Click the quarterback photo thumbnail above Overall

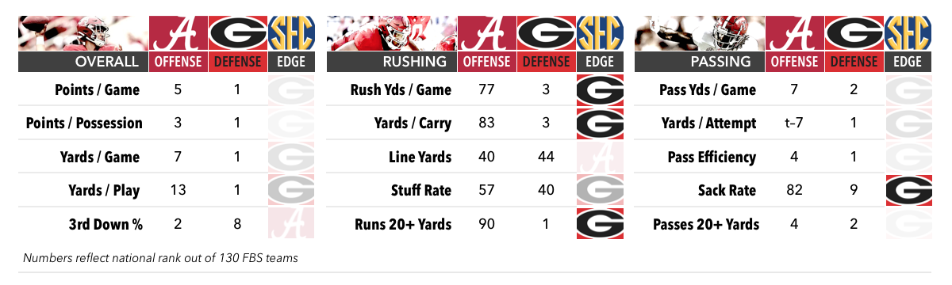point(83,33)
